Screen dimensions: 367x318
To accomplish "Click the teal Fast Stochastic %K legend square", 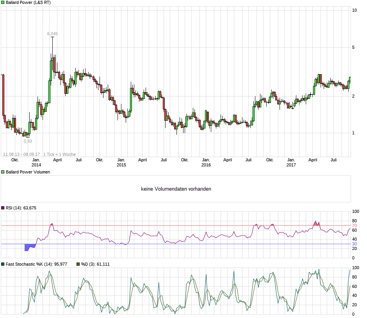I will pyautogui.click(x=3, y=264).
